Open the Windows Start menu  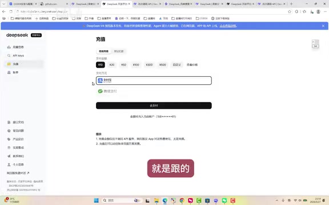pyautogui.click(x=97, y=200)
